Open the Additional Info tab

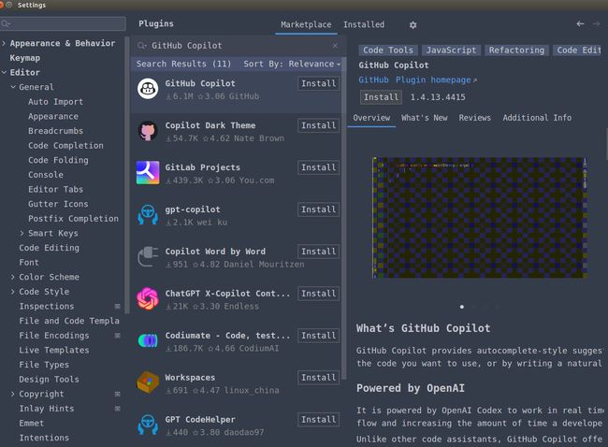point(537,118)
